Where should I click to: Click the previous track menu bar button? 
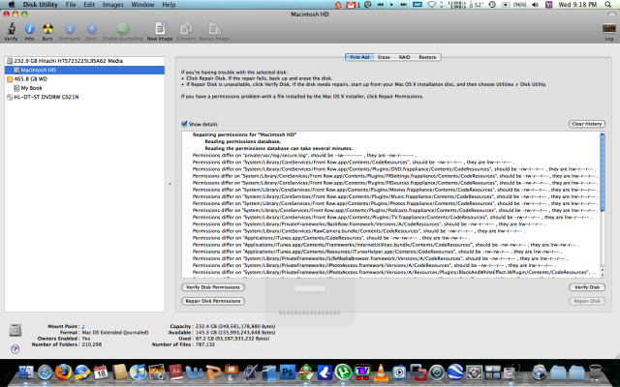point(381,5)
